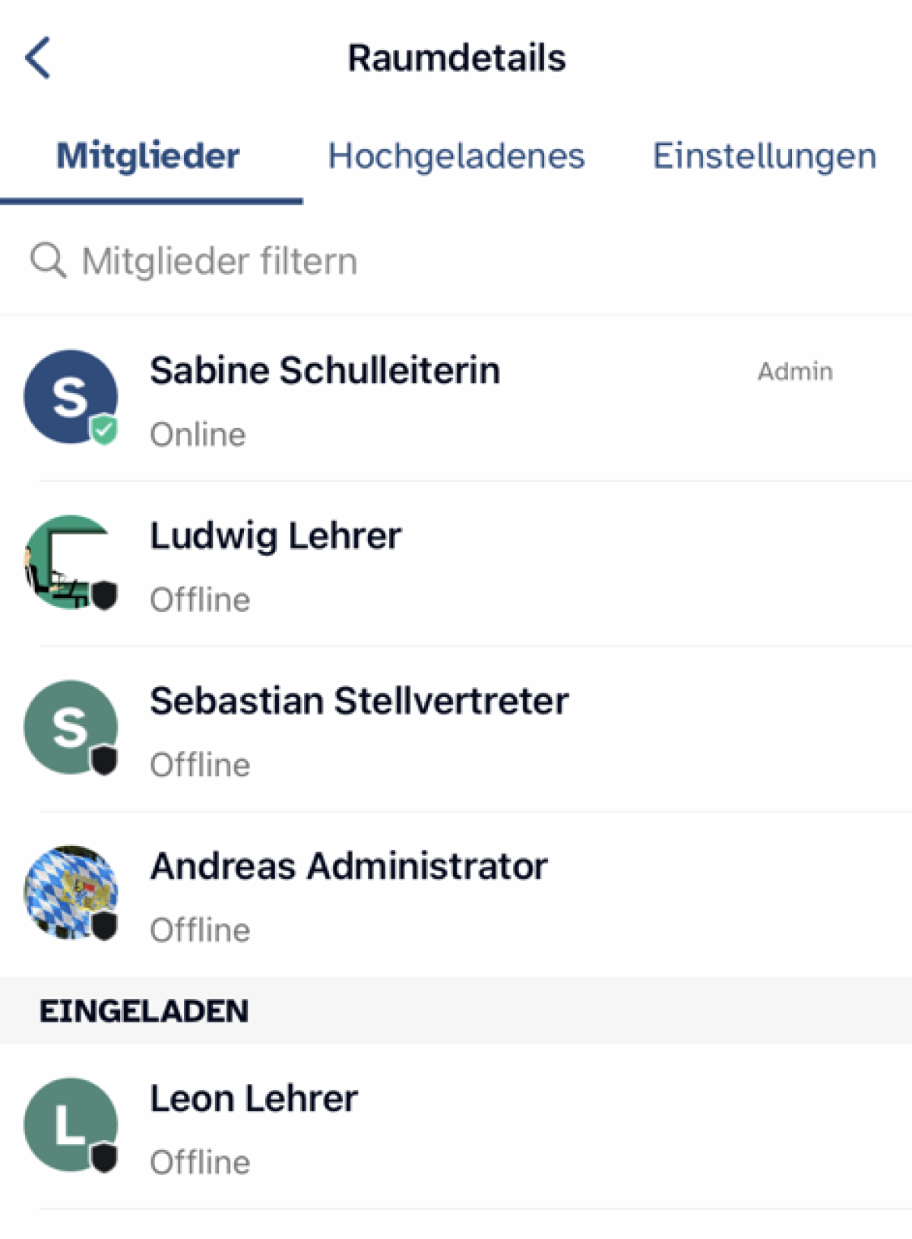Open Sebastian Stellvertreter's green S avatar

click(71, 727)
